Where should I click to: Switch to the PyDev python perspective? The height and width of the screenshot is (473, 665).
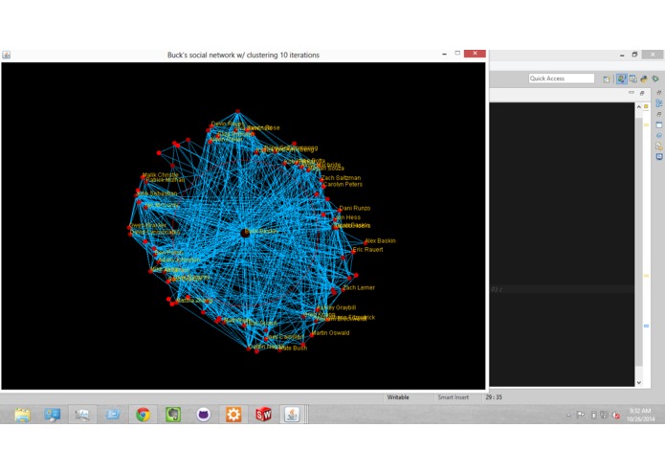[x=644, y=79]
